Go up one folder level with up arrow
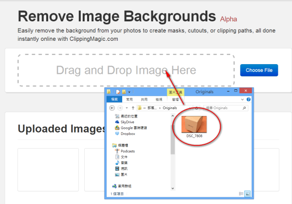This screenshot has height=204, width=292. [x=133, y=108]
